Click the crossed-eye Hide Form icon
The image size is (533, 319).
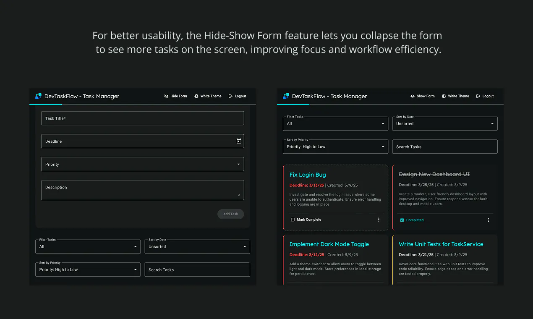tap(166, 96)
